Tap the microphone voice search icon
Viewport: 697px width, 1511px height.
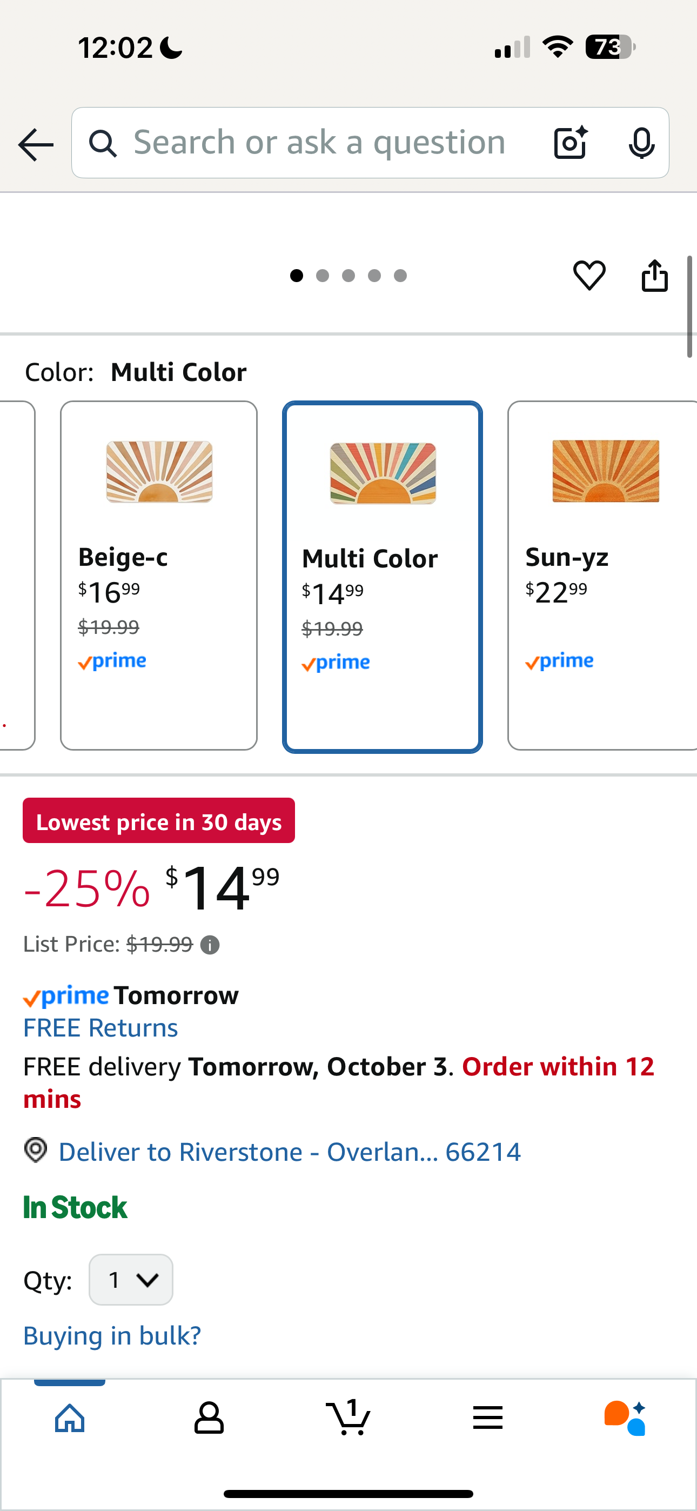pyautogui.click(x=641, y=143)
